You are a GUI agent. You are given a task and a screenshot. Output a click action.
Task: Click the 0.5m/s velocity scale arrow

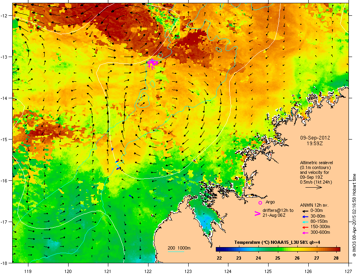click(x=314, y=187)
